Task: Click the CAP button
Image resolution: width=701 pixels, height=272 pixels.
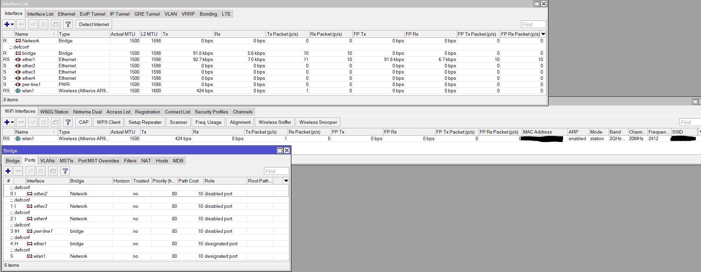Action: tap(84, 122)
